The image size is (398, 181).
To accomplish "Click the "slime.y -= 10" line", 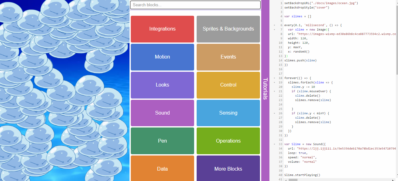I will pyautogui.click(x=303, y=87).
